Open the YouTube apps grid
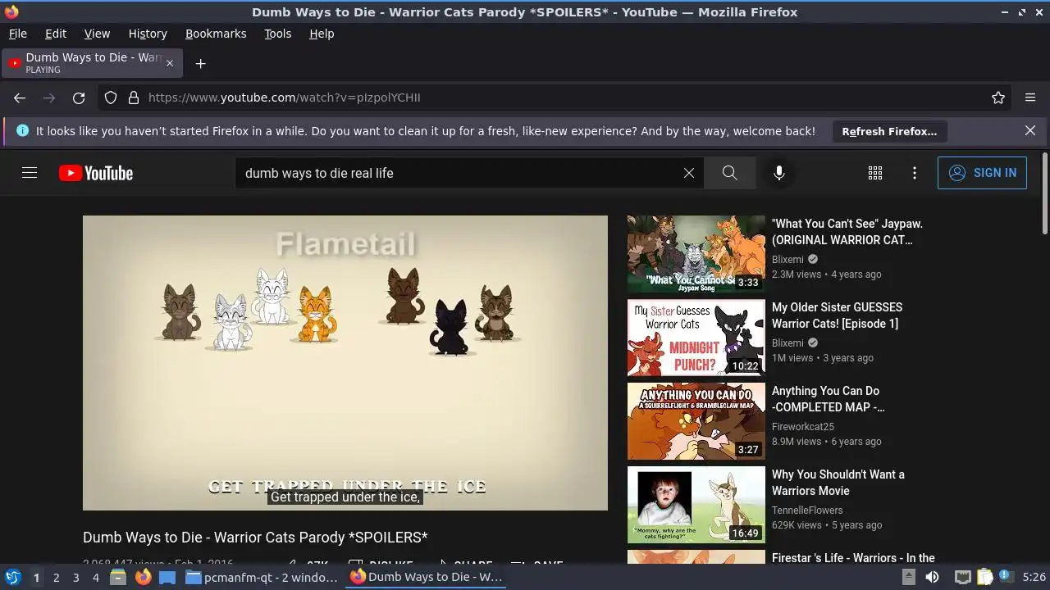Image resolution: width=1050 pixels, height=590 pixels. (x=875, y=173)
